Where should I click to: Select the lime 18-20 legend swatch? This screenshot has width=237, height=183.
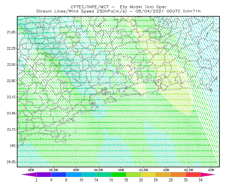coord(134,174)
